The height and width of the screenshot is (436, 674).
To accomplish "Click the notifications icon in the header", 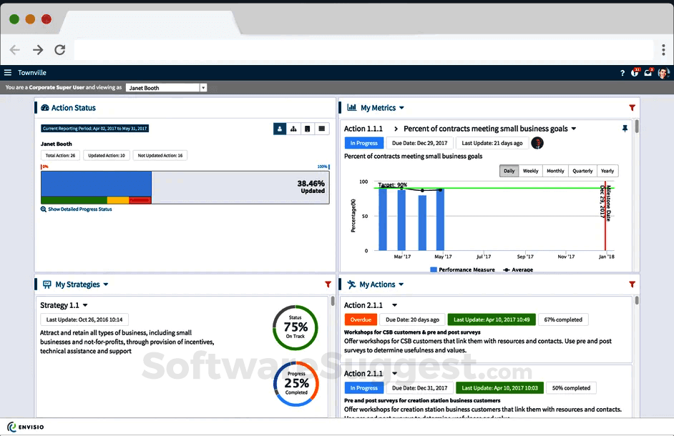I will (x=635, y=72).
